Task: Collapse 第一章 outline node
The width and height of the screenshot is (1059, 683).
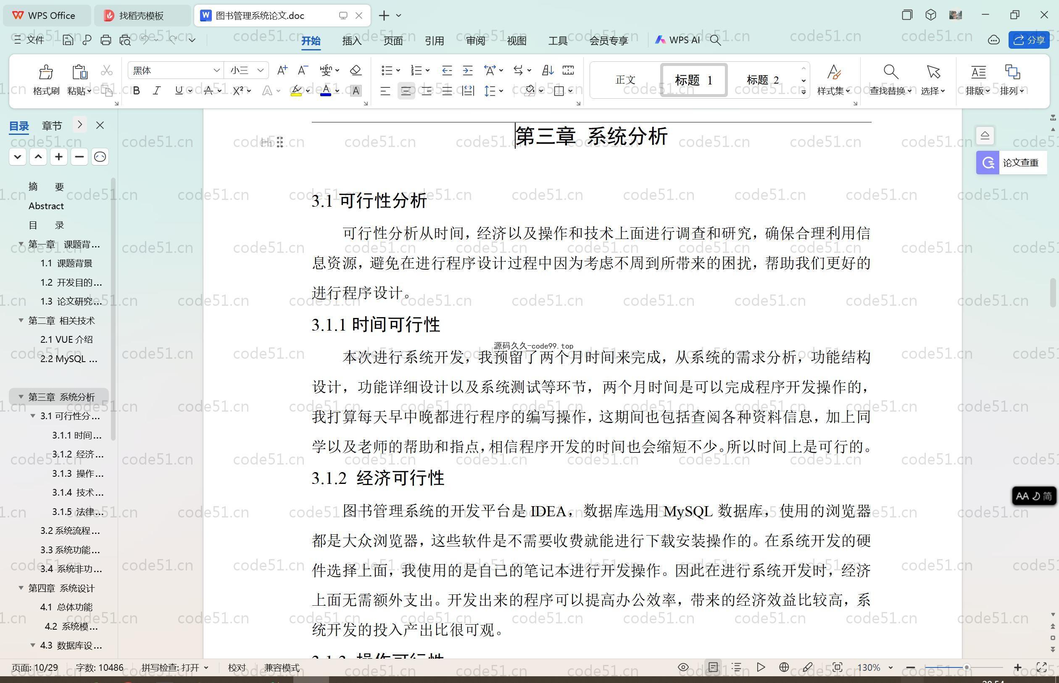Action: coord(21,244)
